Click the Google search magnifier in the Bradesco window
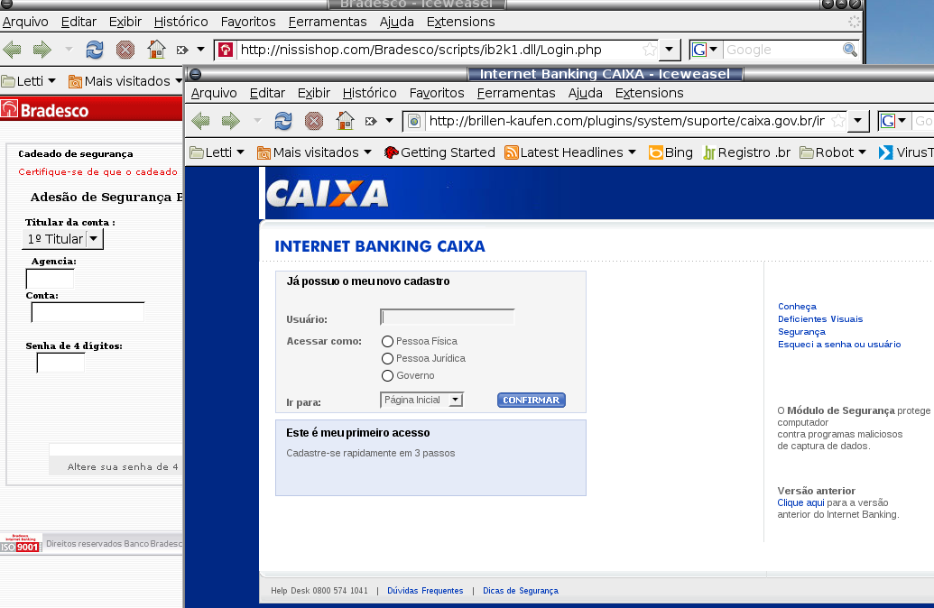The image size is (934, 608). click(850, 50)
